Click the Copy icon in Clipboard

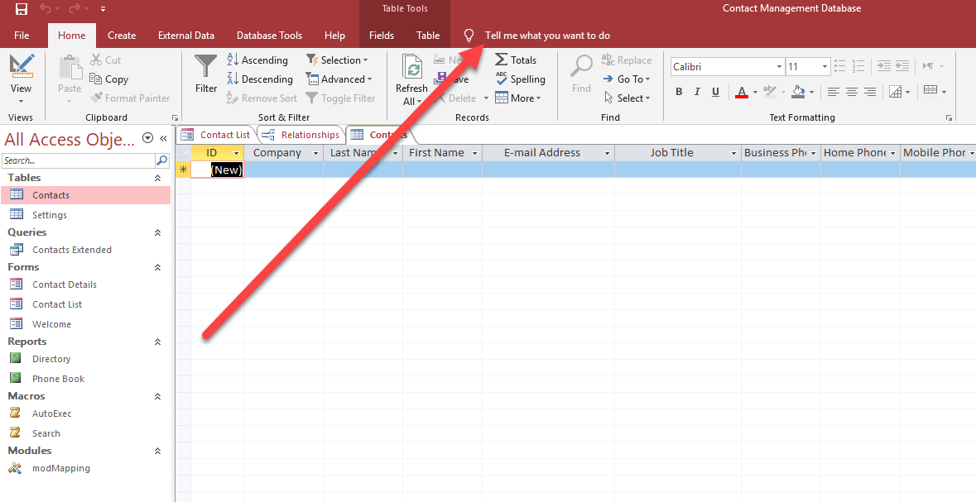coord(108,79)
